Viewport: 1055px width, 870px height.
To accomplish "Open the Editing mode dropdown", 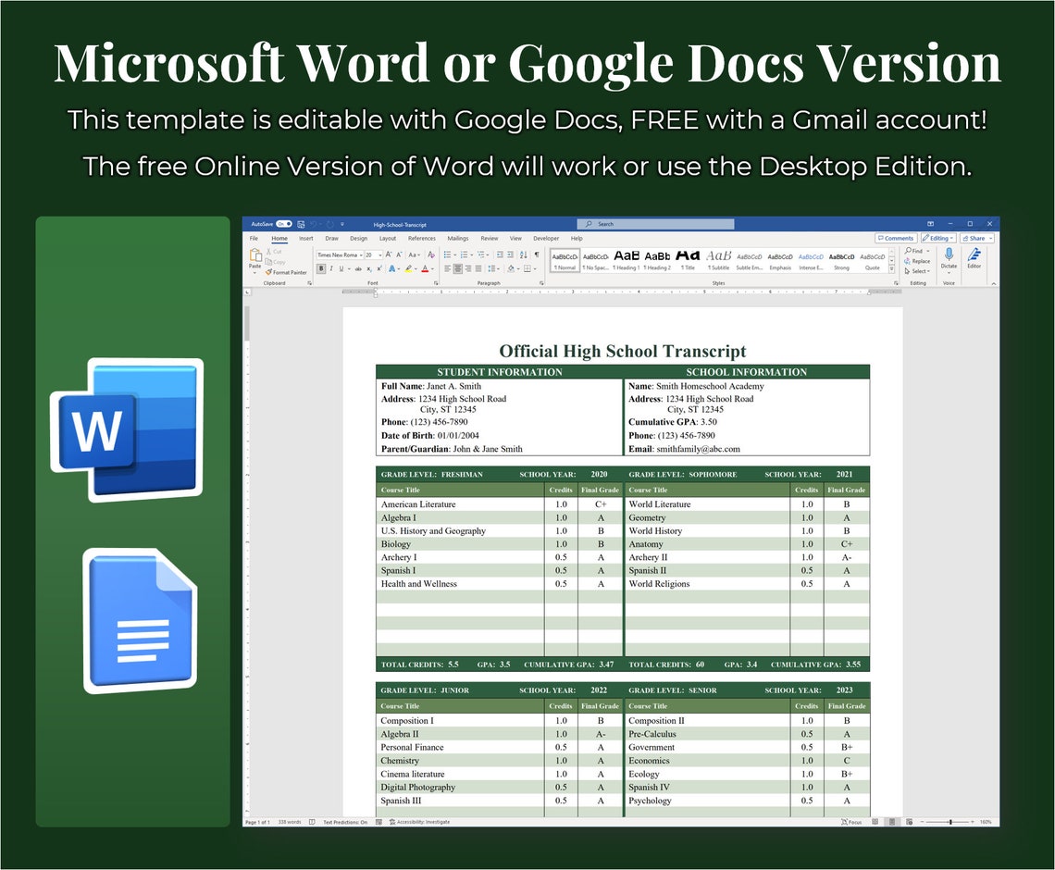I will coord(936,238).
